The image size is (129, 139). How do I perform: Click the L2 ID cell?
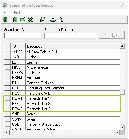click(18, 62)
